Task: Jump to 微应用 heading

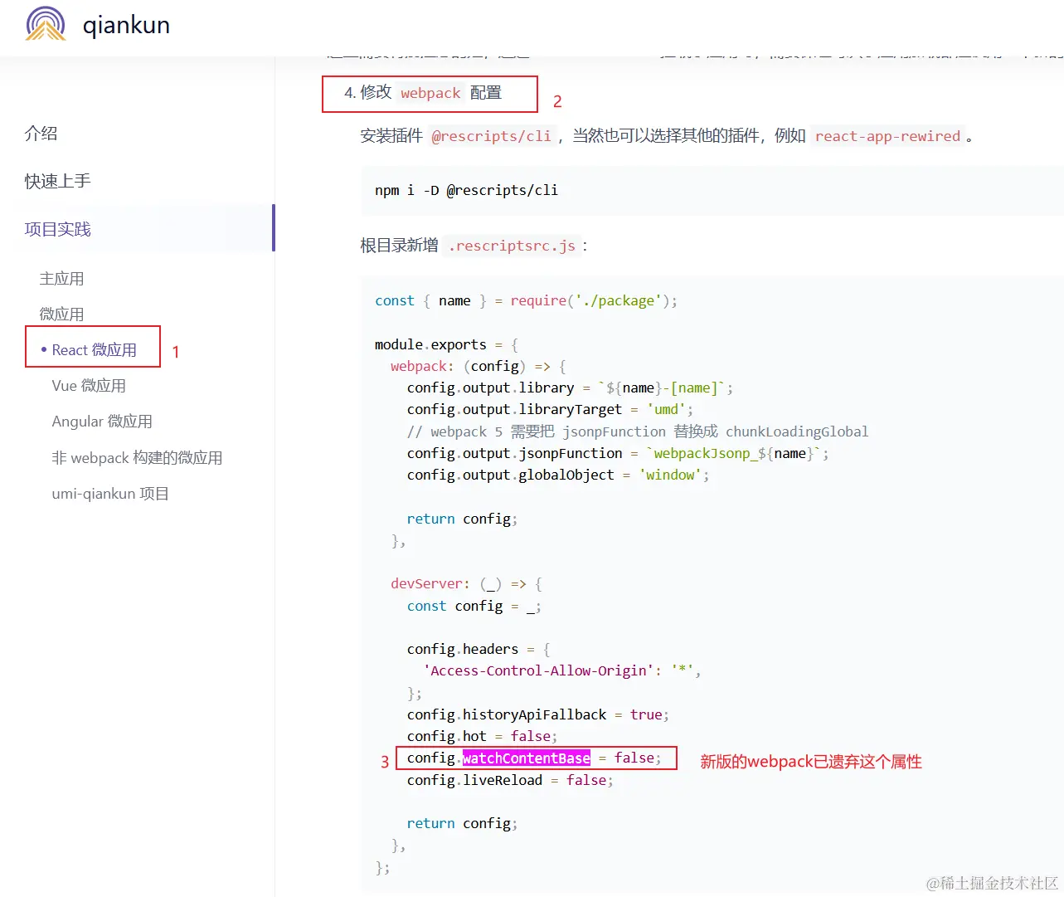Action: point(61,314)
